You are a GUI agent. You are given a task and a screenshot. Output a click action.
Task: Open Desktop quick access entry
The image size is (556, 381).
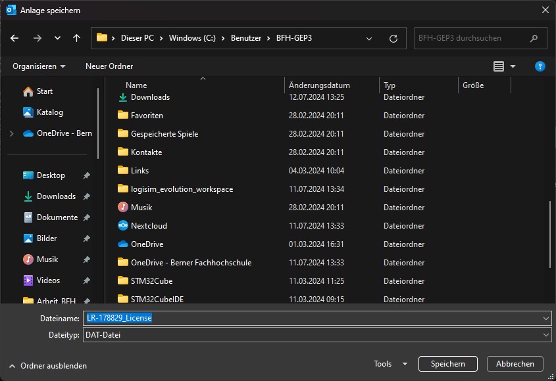(x=43, y=175)
